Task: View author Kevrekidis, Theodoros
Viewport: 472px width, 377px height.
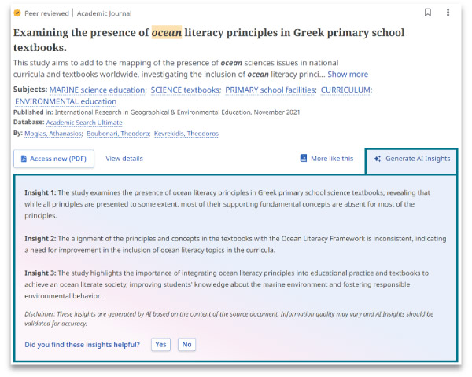Action: pyautogui.click(x=186, y=134)
